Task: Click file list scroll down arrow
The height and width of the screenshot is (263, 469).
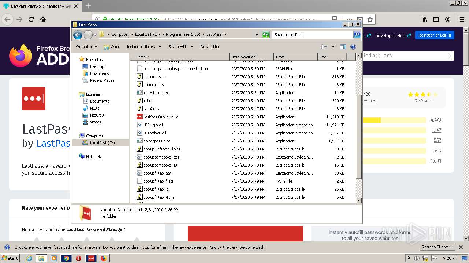Action: [x=359, y=201]
